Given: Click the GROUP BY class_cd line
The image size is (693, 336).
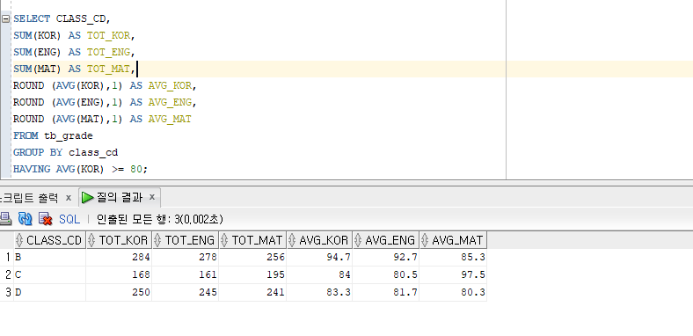Looking at the screenshot, I should [65, 152].
